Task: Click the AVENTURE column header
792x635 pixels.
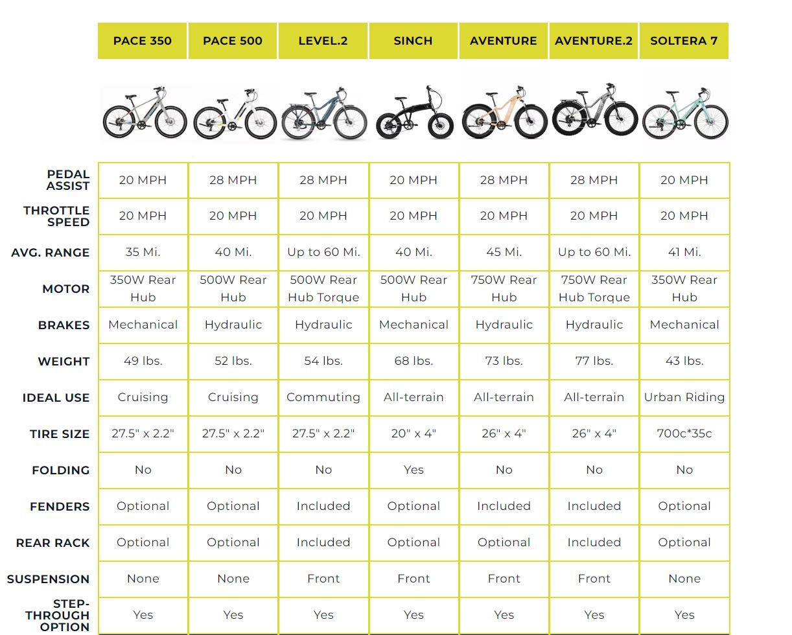Action: 503,41
